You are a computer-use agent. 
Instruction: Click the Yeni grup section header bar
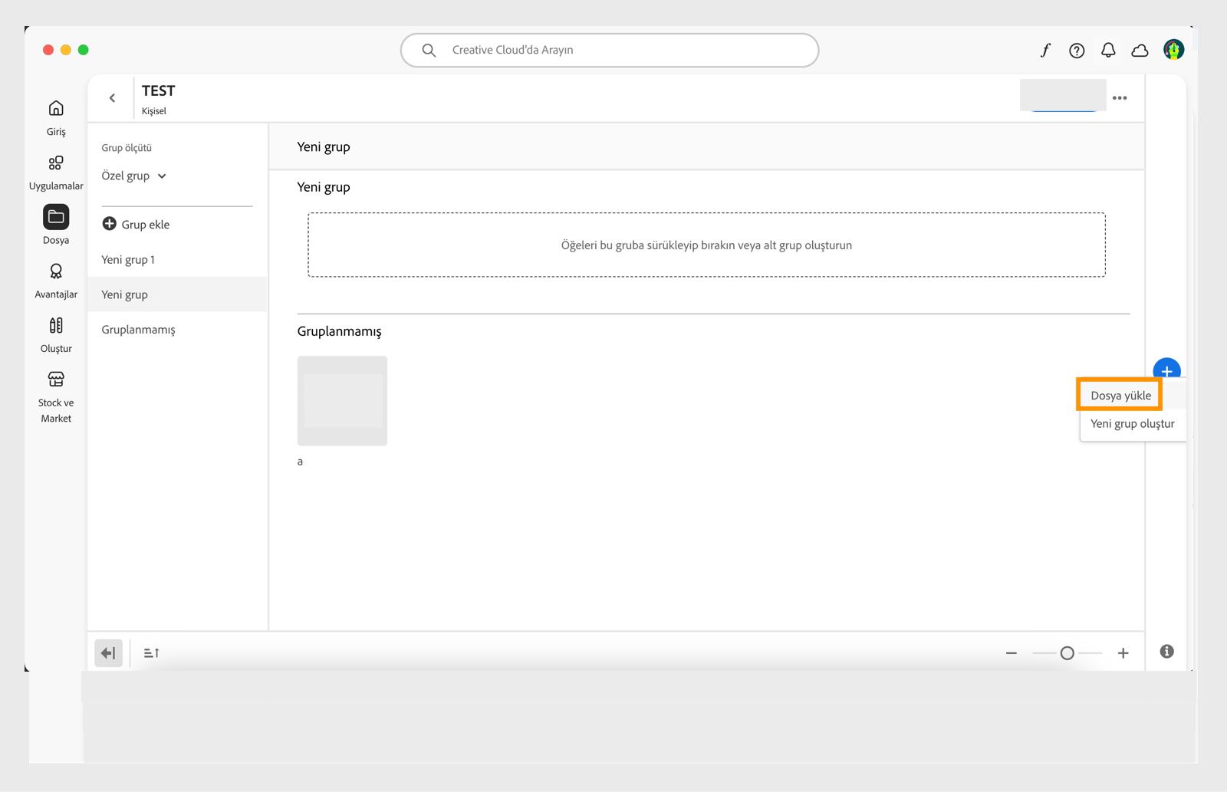tap(706, 147)
